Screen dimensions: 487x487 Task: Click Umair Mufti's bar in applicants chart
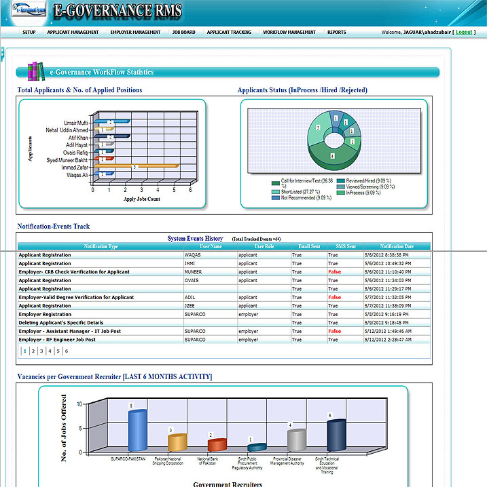tap(112, 122)
